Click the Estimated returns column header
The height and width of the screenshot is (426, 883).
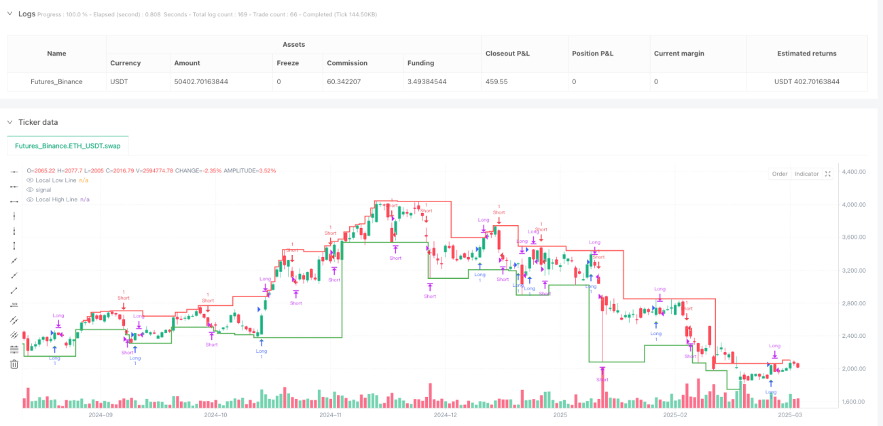click(x=807, y=53)
